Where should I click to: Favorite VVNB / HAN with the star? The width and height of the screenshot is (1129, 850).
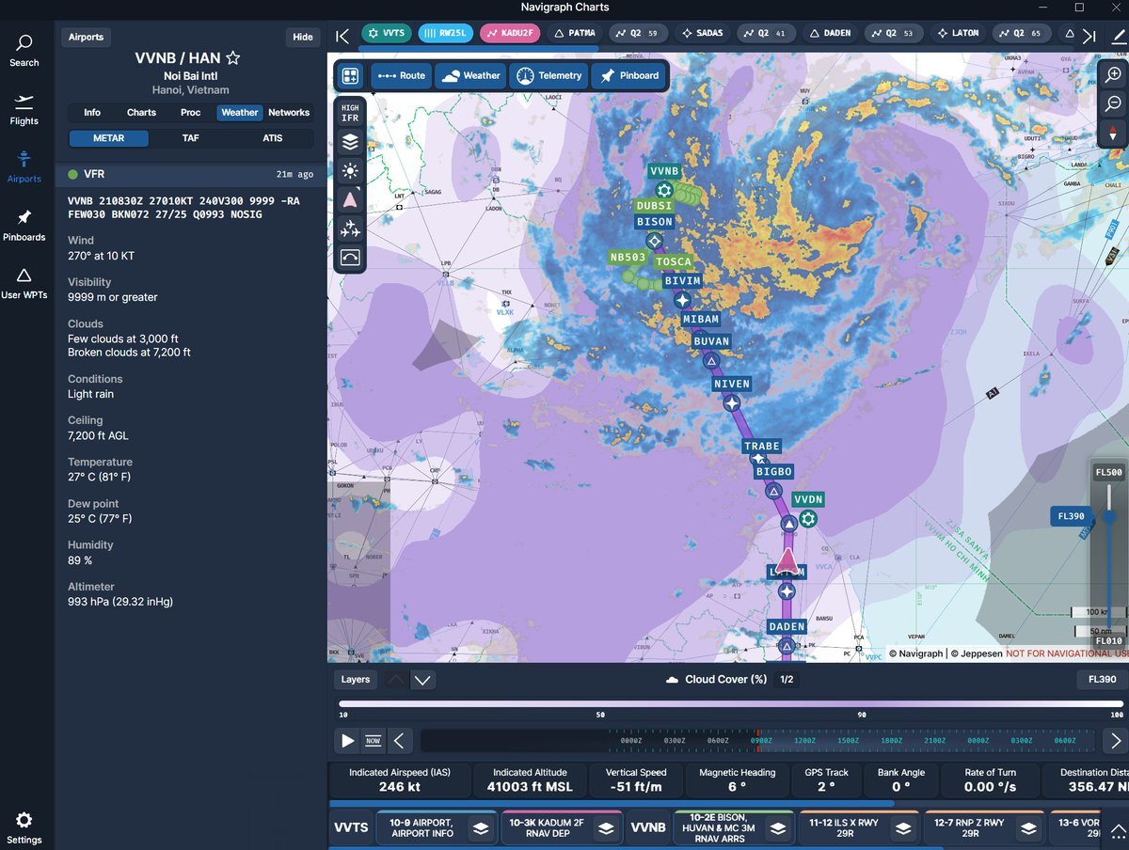coord(233,58)
